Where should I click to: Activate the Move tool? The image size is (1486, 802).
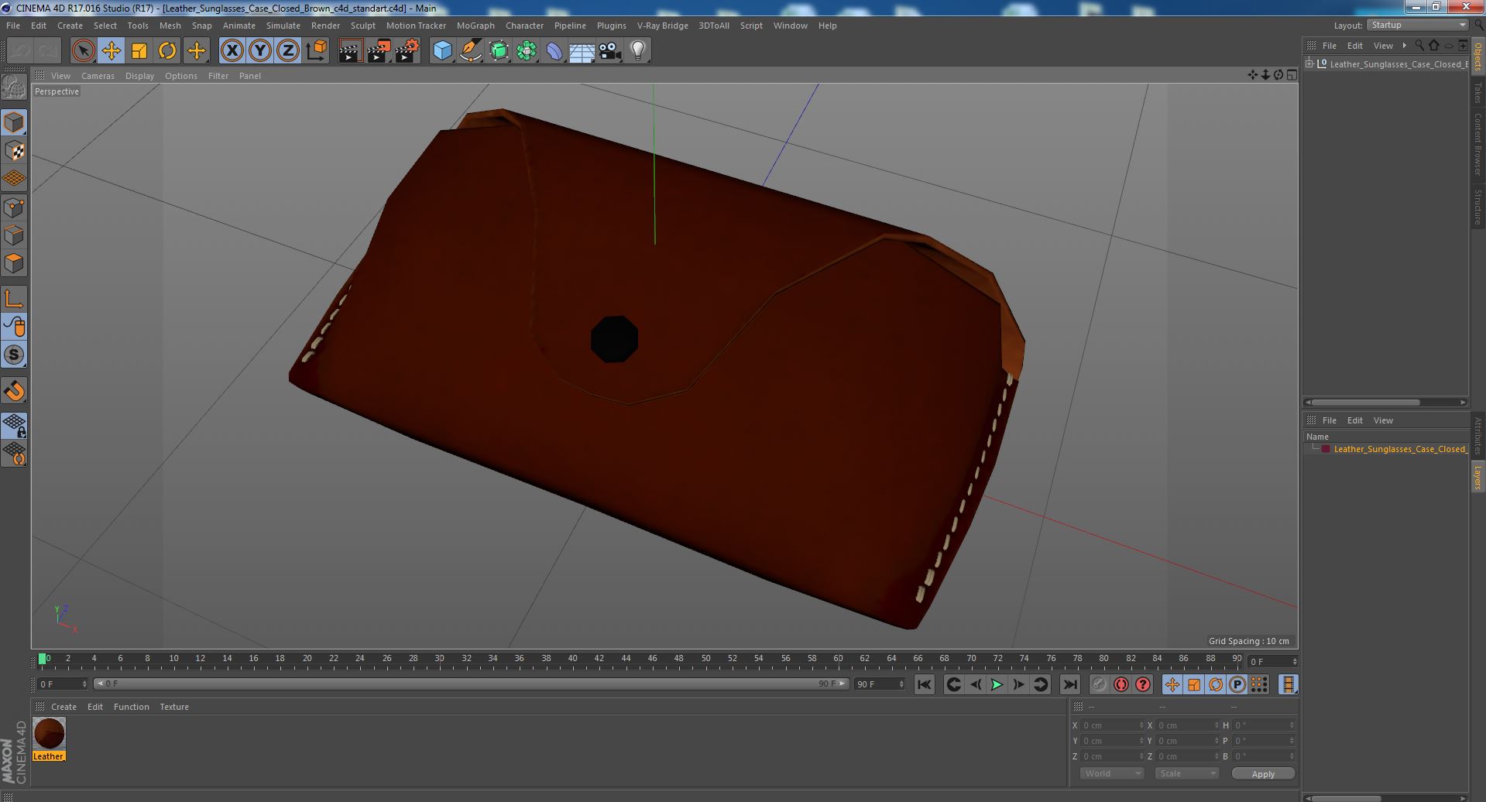pos(111,51)
